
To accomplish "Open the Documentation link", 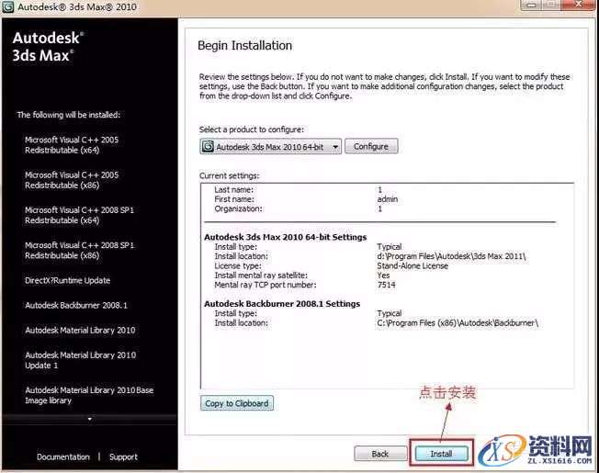I will 63,457.
